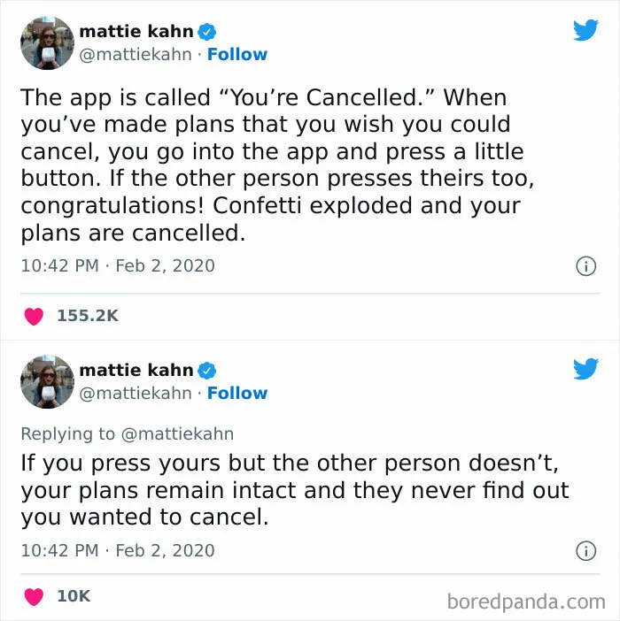This screenshot has width=620, height=621.
Task: Open mattie kahn name in second tweet
Action: point(136,371)
